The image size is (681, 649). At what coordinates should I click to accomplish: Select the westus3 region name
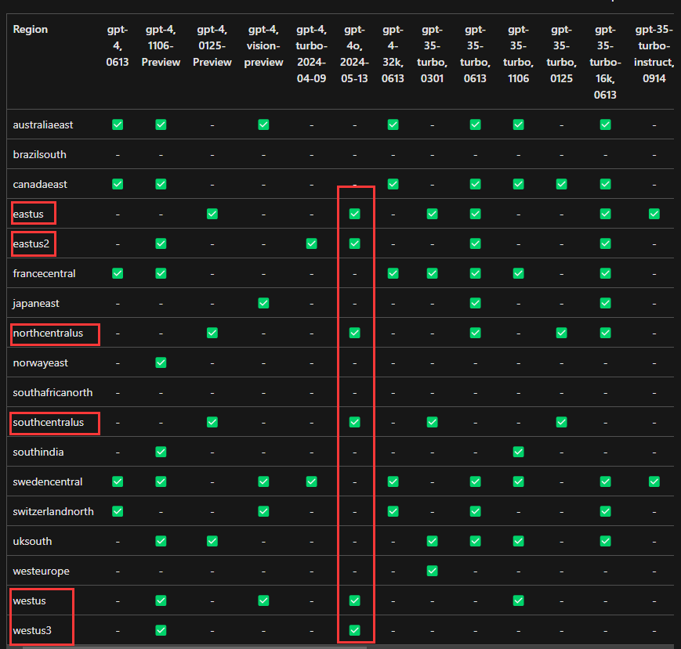coord(32,630)
